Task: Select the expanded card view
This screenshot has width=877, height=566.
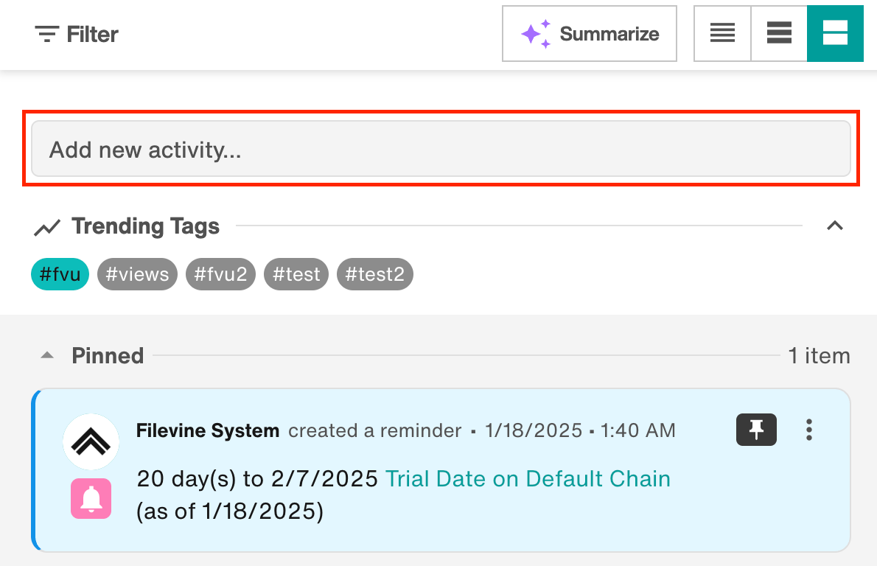Action: [835, 33]
